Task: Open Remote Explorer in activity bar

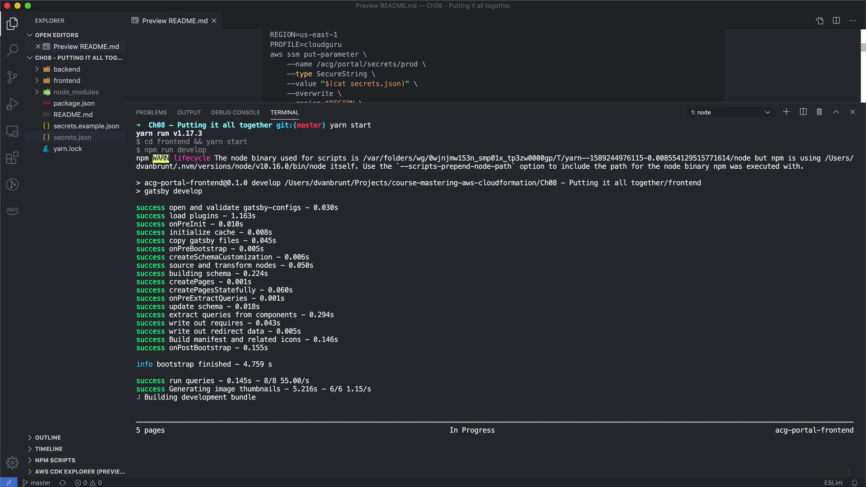Action: (12, 131)
